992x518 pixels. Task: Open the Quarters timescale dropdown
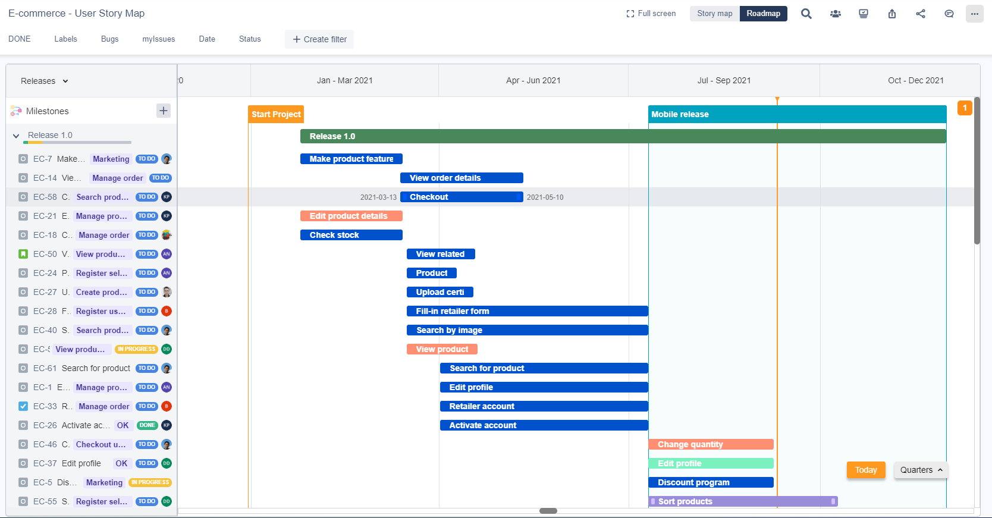pos(921,470)
